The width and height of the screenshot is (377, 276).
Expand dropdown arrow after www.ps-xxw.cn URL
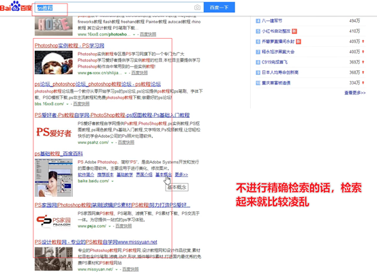click(x=125, y=73)
